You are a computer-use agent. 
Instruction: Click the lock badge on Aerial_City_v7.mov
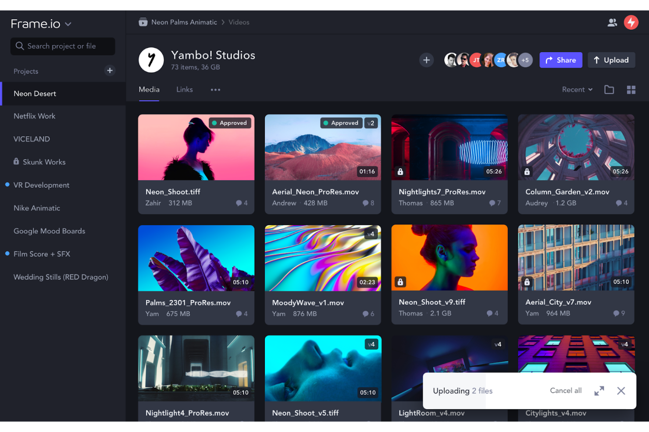point(527,282)
